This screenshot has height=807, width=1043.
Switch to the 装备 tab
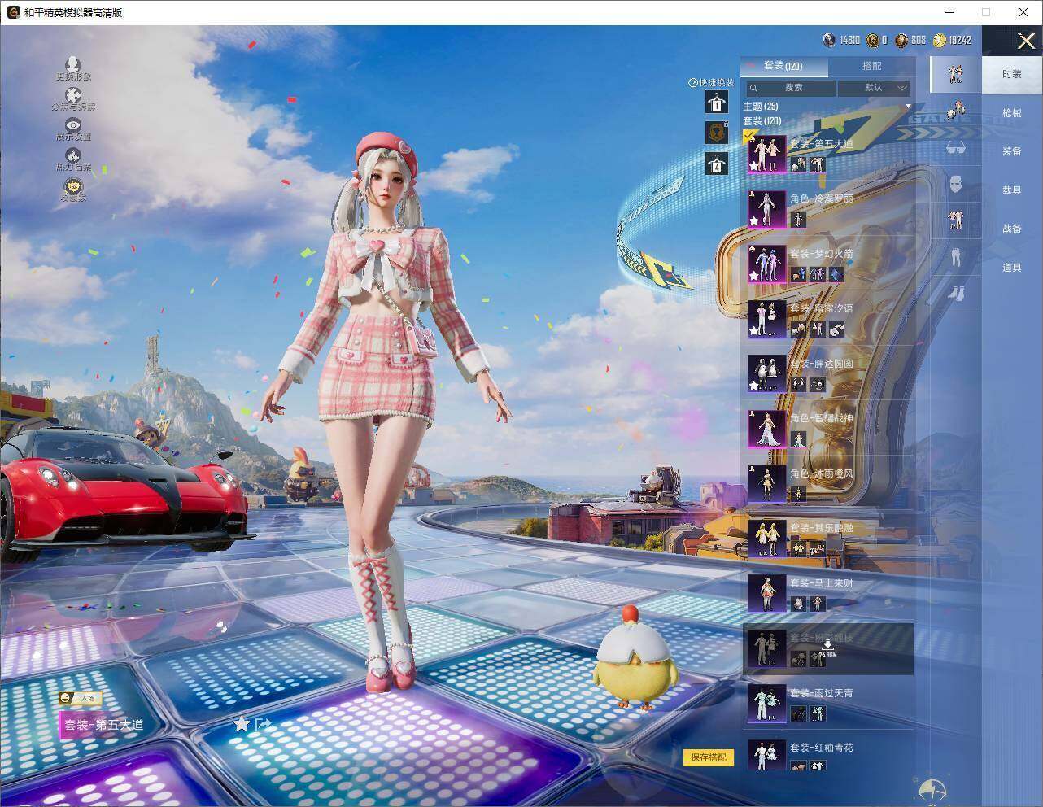click(1011, 151)
